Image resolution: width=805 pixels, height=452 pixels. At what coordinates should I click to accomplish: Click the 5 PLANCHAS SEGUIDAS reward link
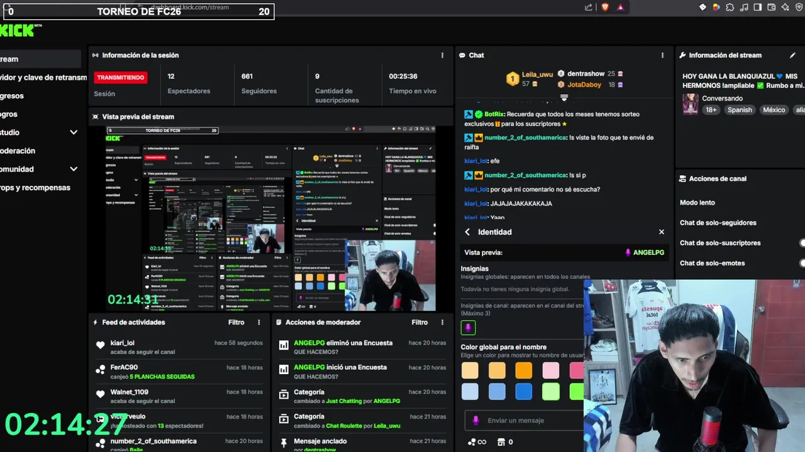click(x=162, y=377)
